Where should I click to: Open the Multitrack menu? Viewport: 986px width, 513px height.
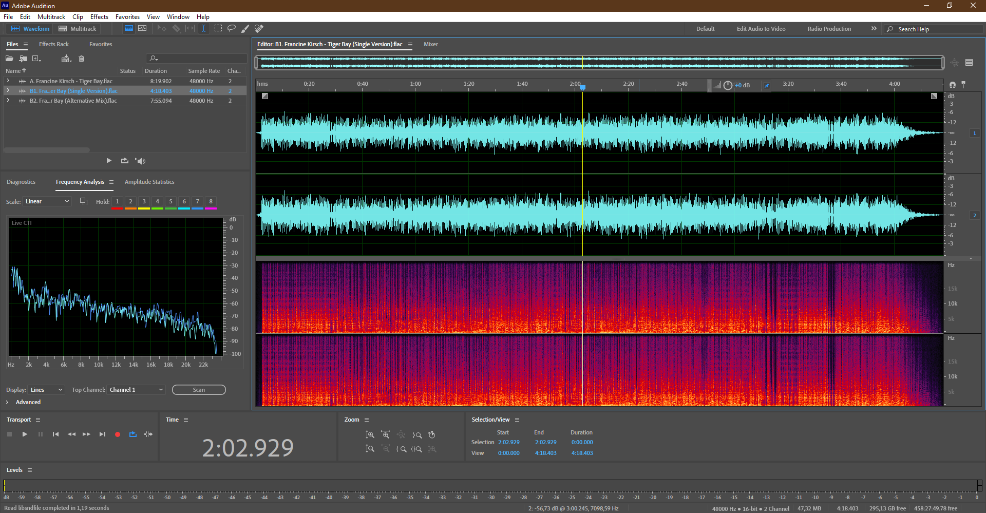pyautogui.click(x=51, y=17)
